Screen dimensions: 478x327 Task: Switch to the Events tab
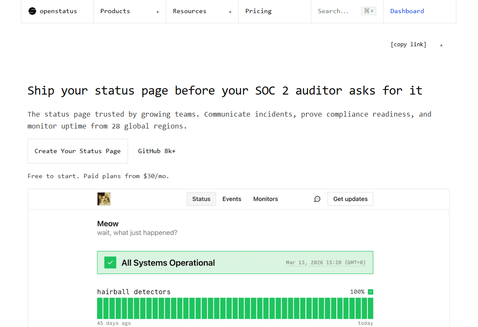(232, 199)
